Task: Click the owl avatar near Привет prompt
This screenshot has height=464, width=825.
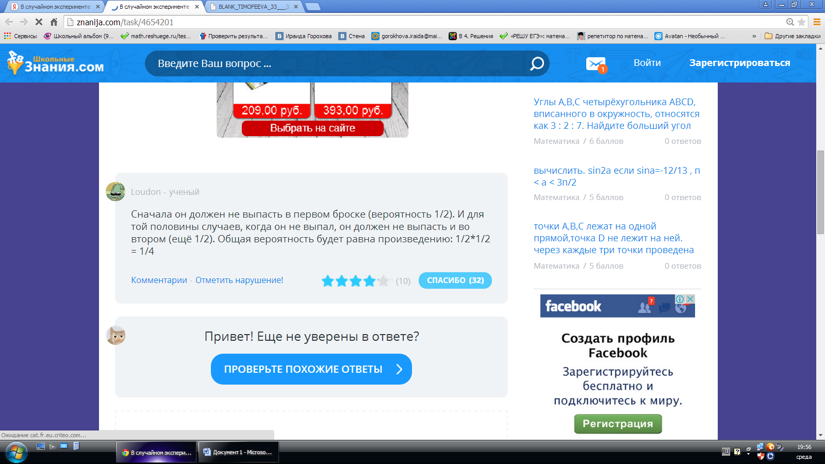Action: (115, 335)
